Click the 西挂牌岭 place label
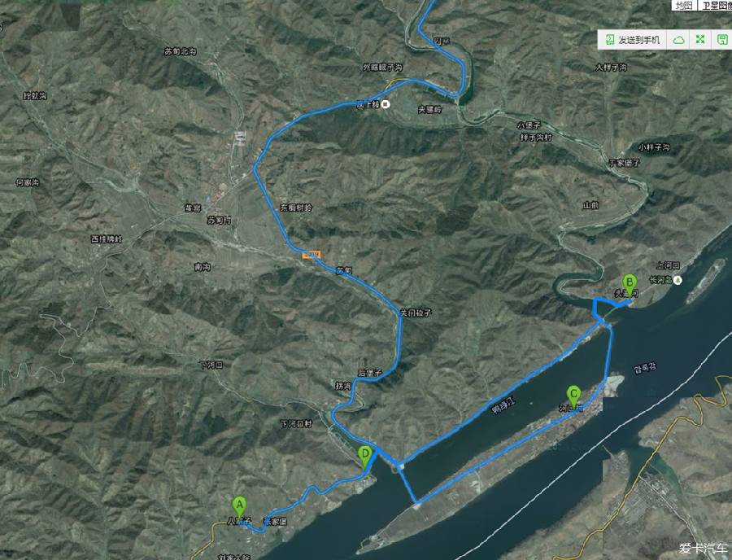This screenshot has height=560, width=732. pos(106,239)
